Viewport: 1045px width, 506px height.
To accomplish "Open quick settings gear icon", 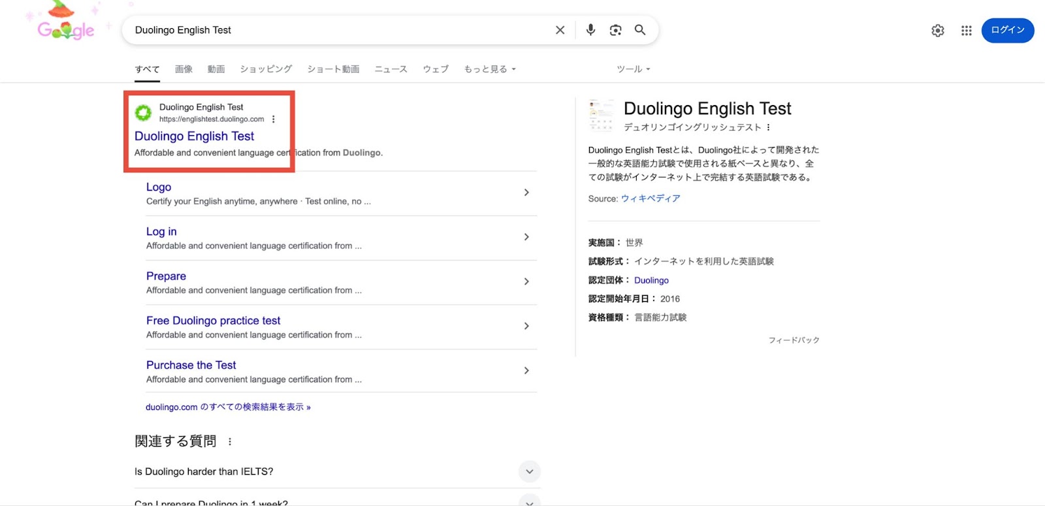I will click(x=938, y=31).
